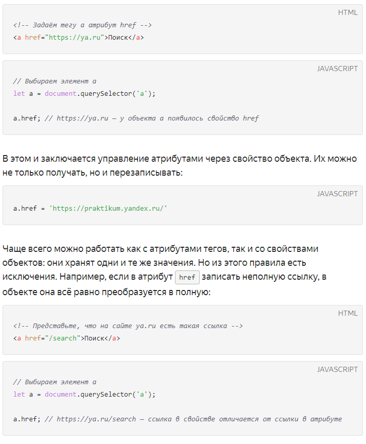Viewport: 366px width, 444px height.
Task: Click paragraph starting 'Чаще всего можно работать'
Action: (164, 270)
